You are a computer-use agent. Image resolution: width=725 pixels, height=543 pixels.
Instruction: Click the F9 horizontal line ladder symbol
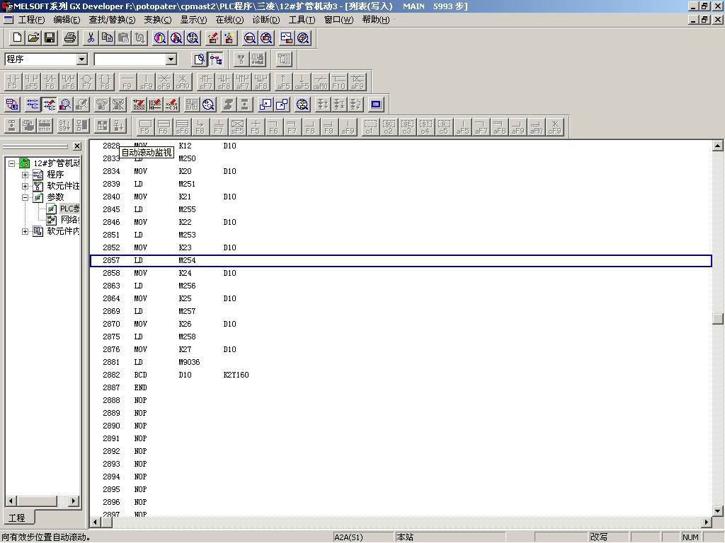(x=127, y=82)
